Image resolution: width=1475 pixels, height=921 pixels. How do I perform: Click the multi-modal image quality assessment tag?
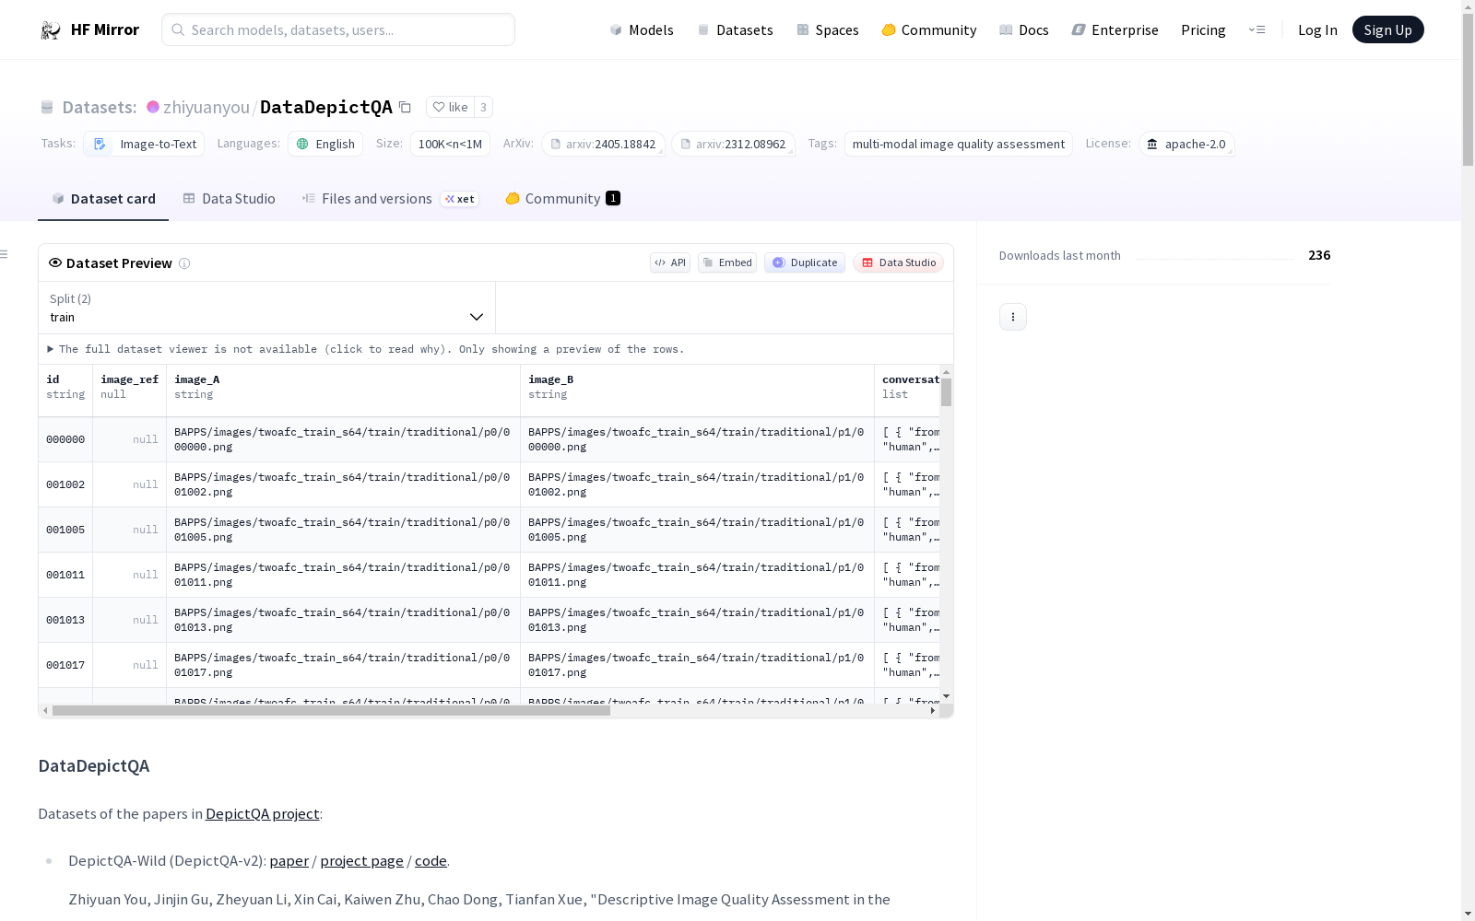point(959,144)
